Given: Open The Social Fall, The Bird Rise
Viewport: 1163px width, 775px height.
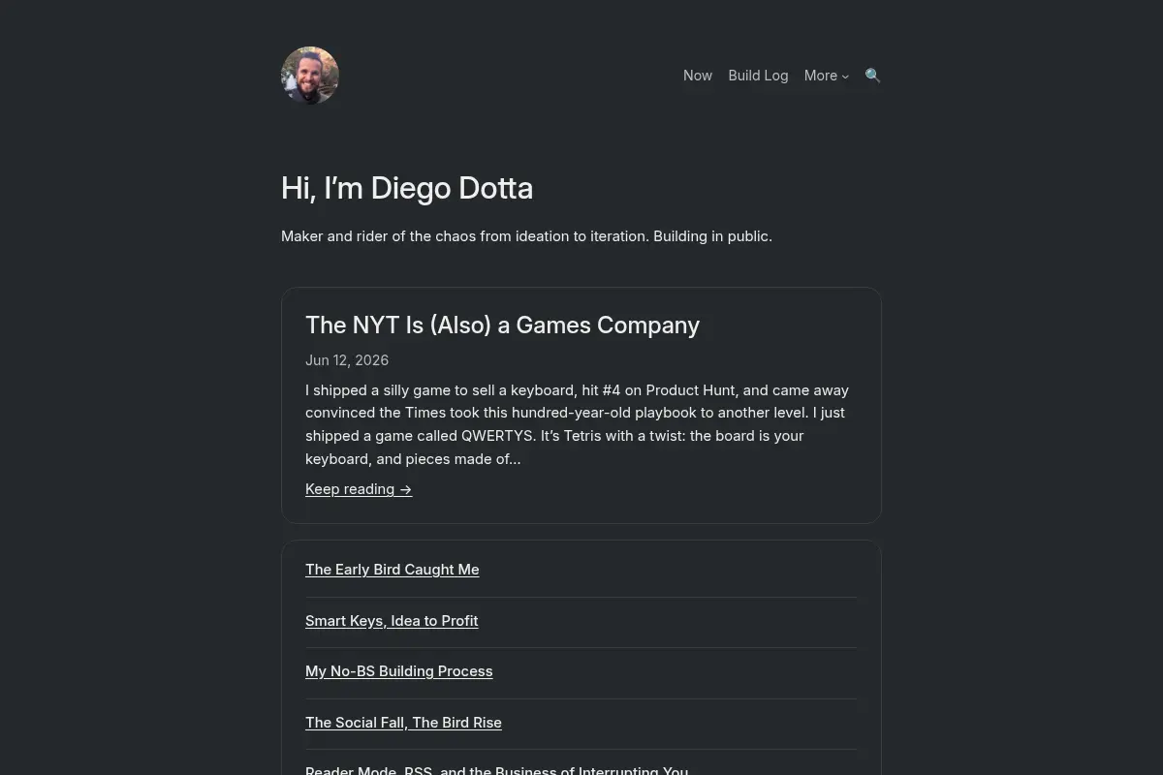Looking at the screenshot, I should (403, 723).
